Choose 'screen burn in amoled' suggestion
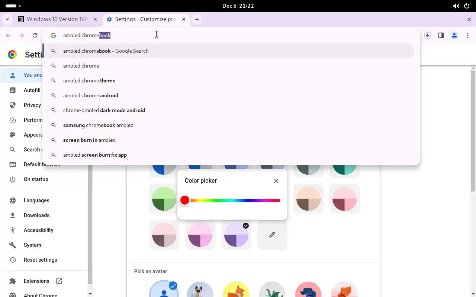476x297 pixels. pos(229,140)
